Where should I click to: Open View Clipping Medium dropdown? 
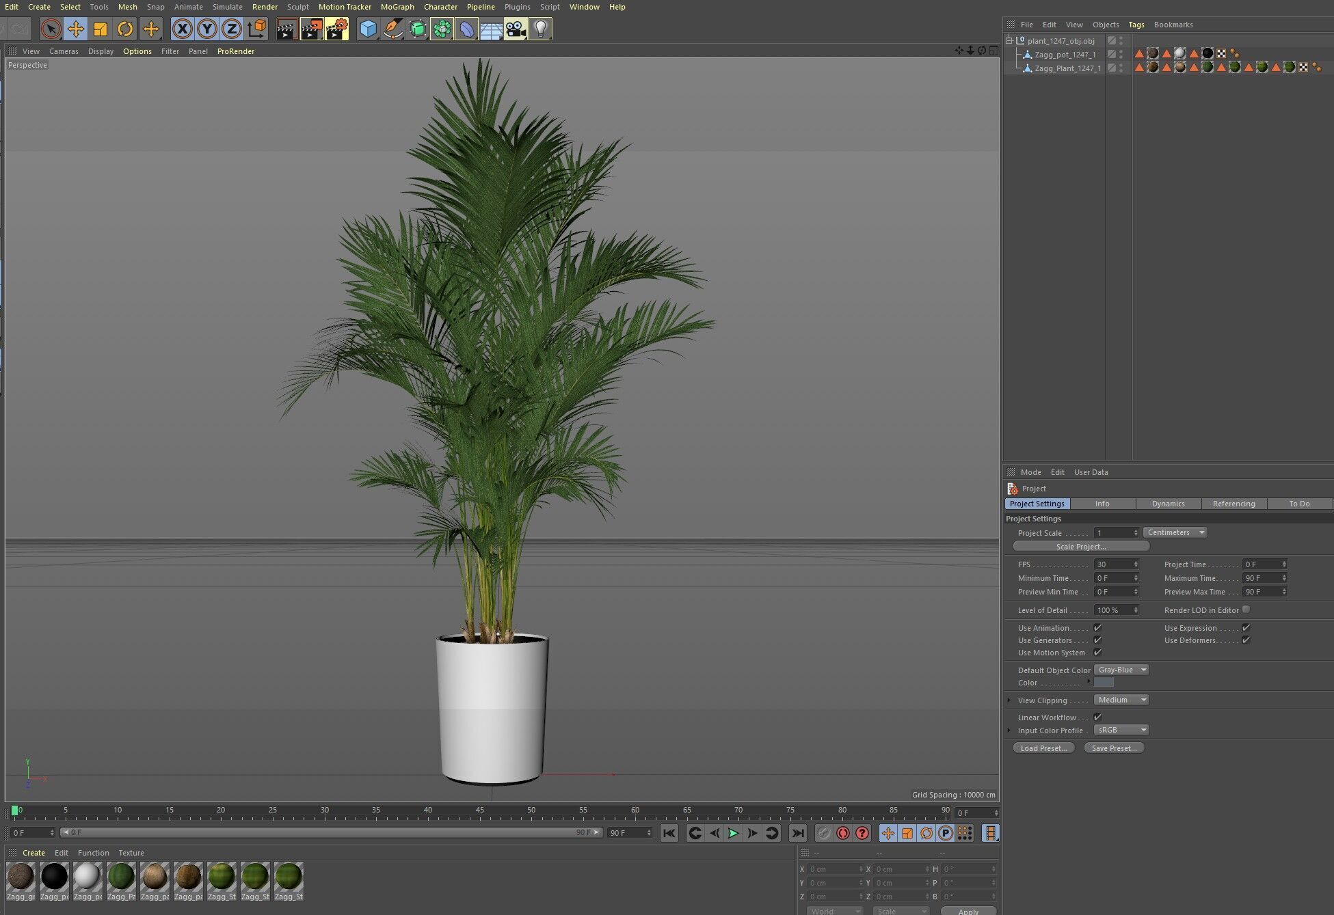(1121, 700)
